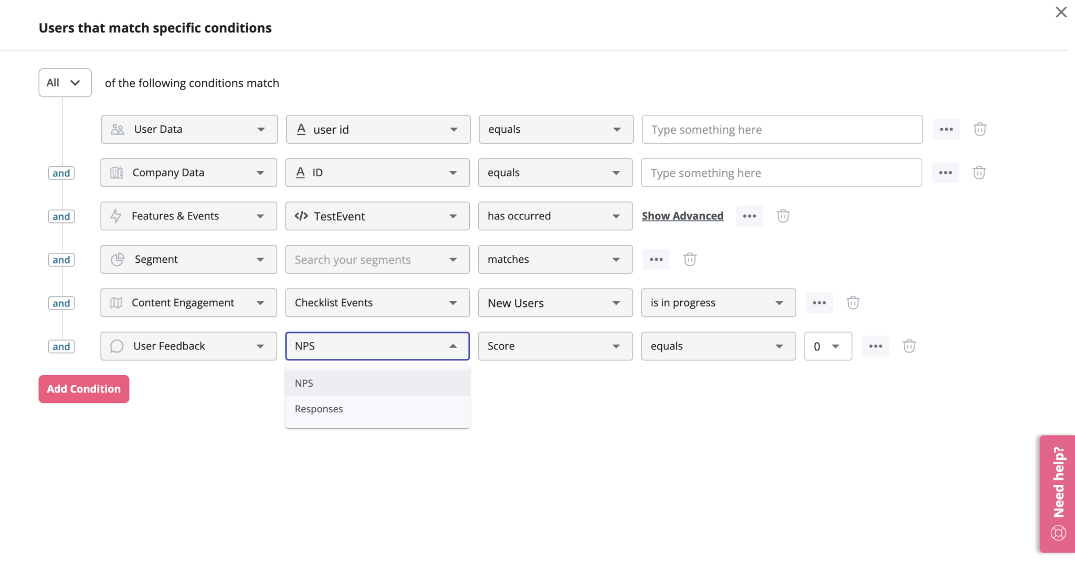Click the user id value input field
This screenshot has height=575, width=1075.
tap(782, 129)
